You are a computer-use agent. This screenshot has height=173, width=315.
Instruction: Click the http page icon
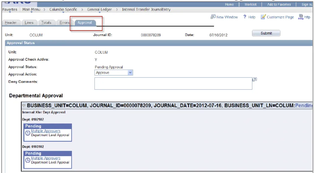click(301, 17)
